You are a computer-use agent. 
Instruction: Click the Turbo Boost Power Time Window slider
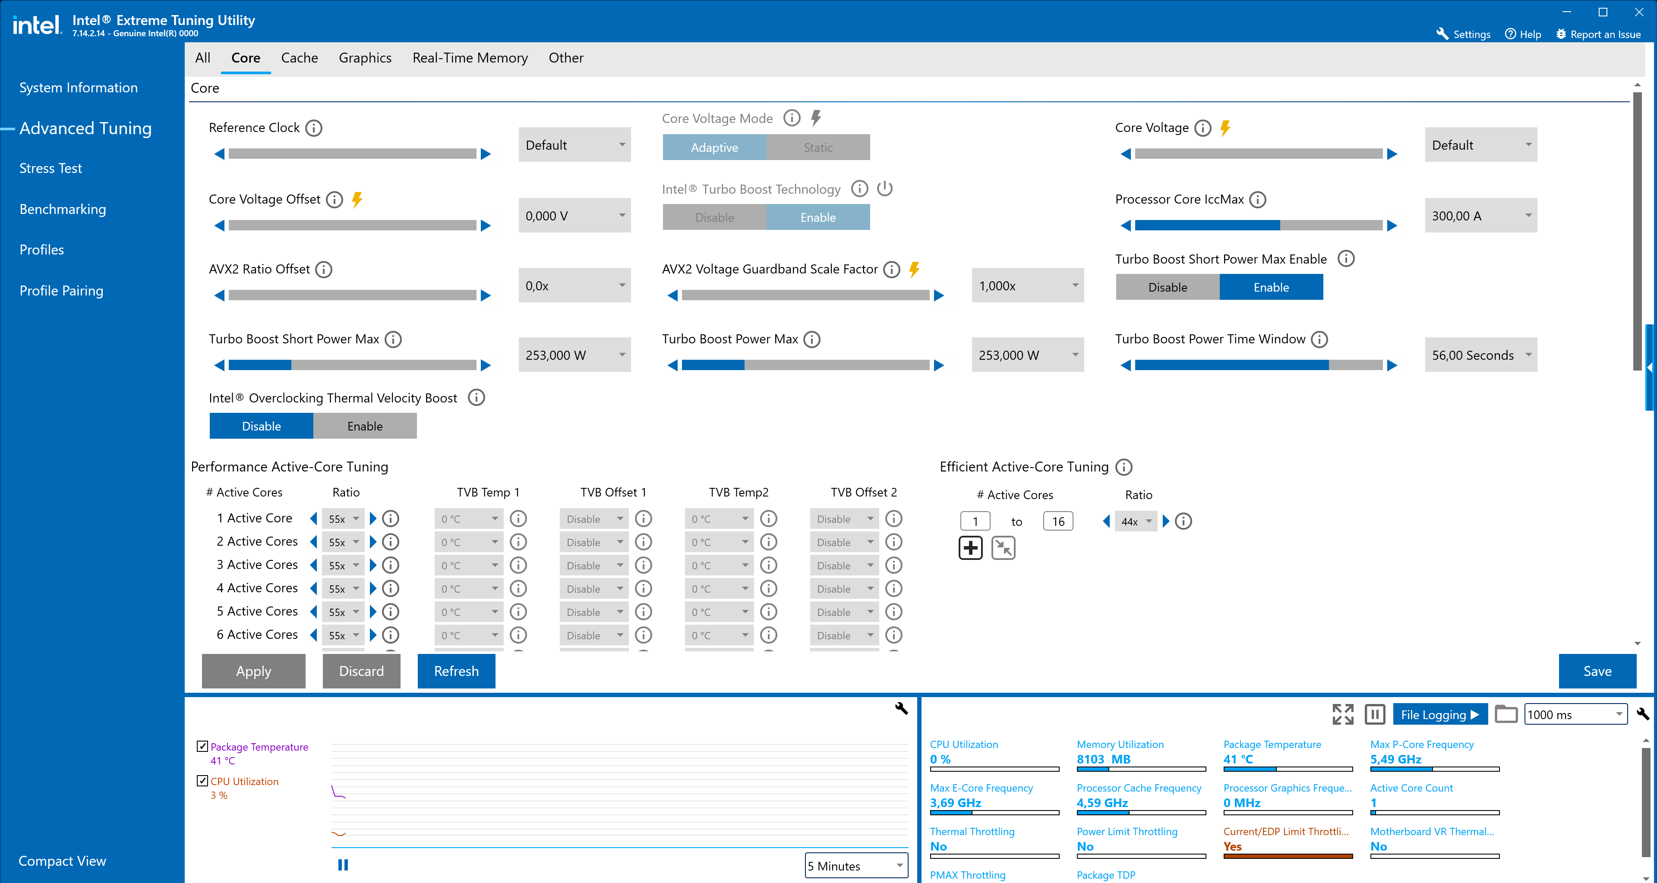click(1258, 365)
